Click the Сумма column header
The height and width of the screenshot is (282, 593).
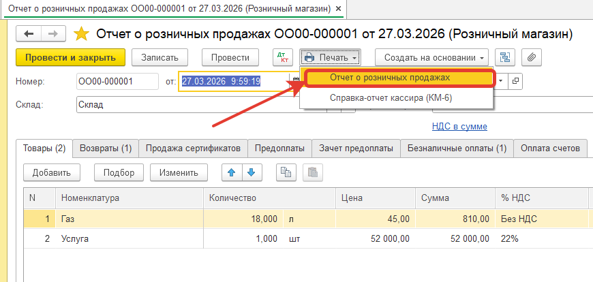point(455,198)
